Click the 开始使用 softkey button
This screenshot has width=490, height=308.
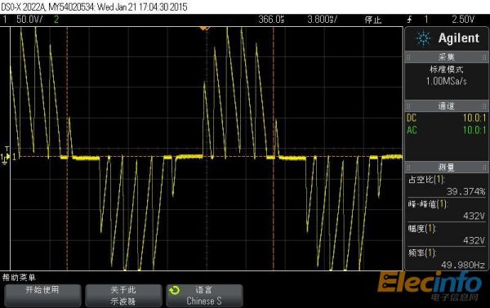(42, 296)
